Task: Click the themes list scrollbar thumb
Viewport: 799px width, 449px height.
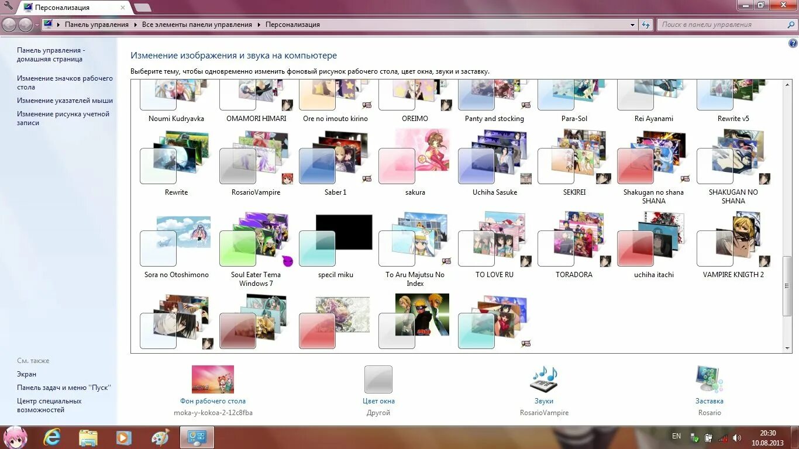Action: [x=787, y=286]
